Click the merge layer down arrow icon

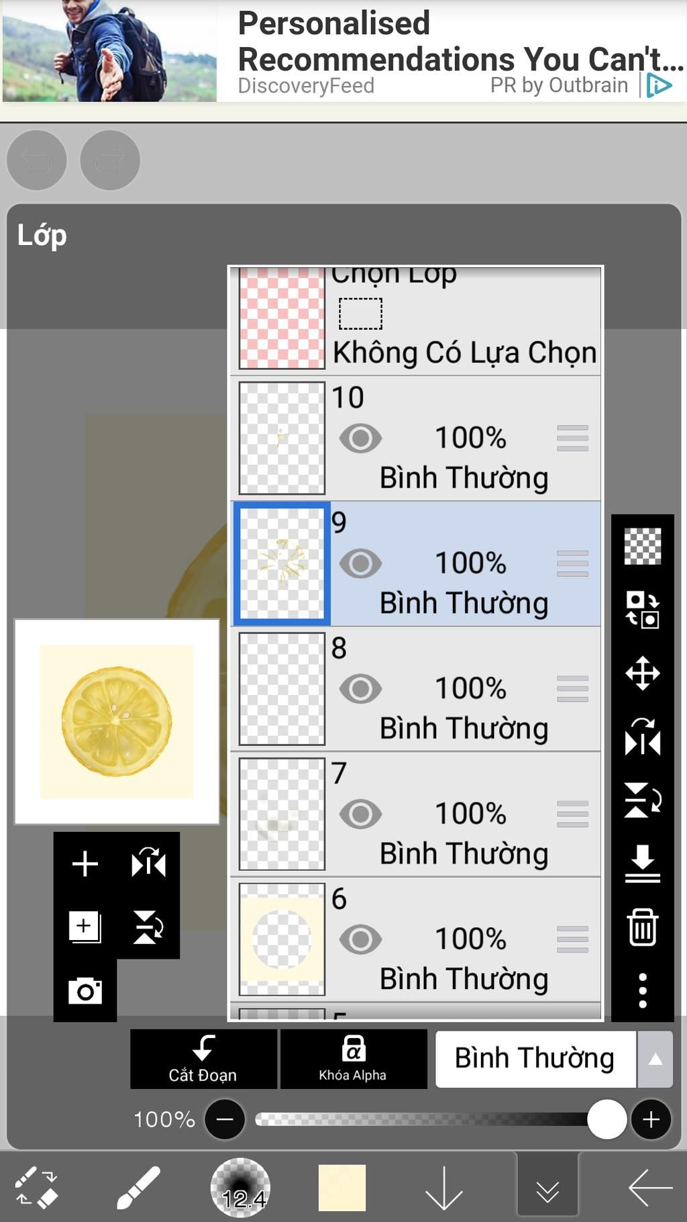point(642,863)
